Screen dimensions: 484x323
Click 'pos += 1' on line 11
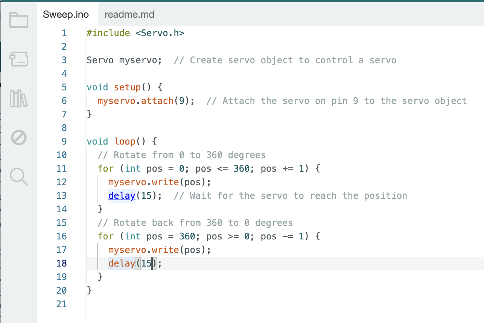pos(282,169)
